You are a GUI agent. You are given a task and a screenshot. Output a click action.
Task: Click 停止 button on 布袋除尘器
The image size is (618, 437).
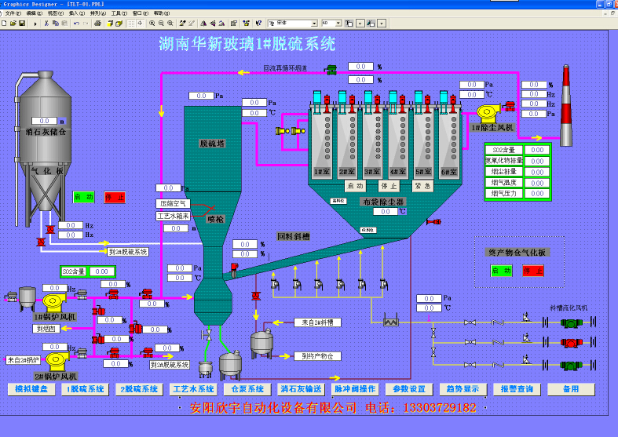point(389,185)
